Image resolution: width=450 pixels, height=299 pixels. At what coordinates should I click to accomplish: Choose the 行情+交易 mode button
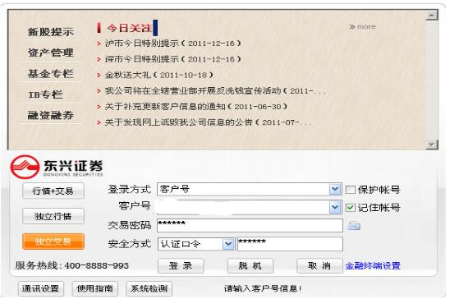point(53,191)
